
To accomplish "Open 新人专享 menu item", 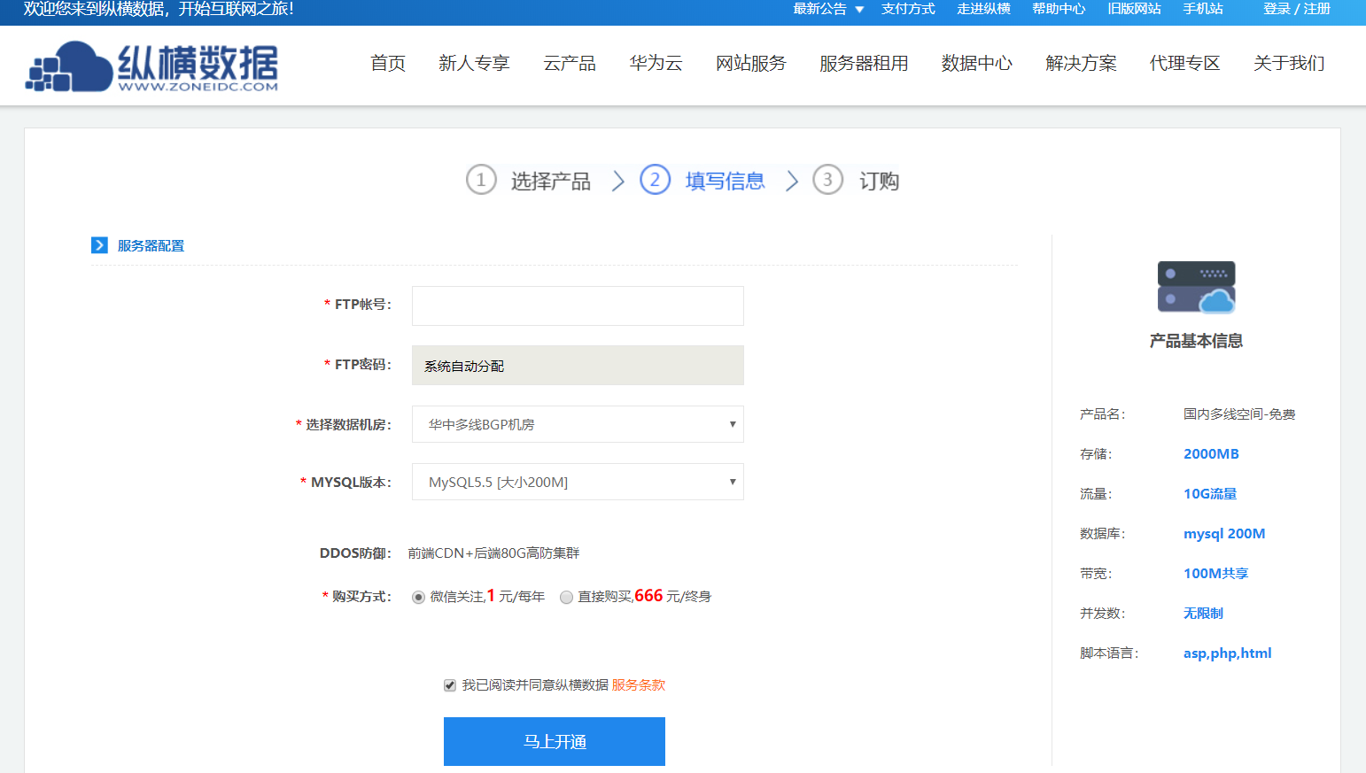I will (474, 63).
